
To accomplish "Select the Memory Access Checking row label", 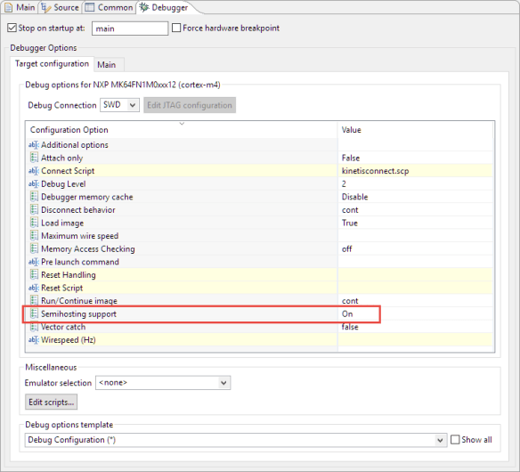I will pyautogui.click(x=88, y=248).
